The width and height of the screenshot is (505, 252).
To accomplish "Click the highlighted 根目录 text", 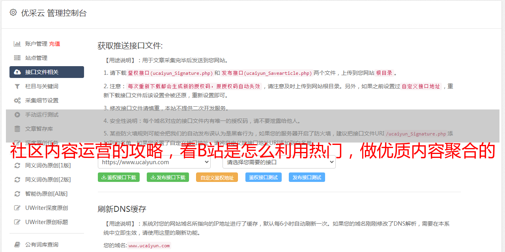I will 384,73.
